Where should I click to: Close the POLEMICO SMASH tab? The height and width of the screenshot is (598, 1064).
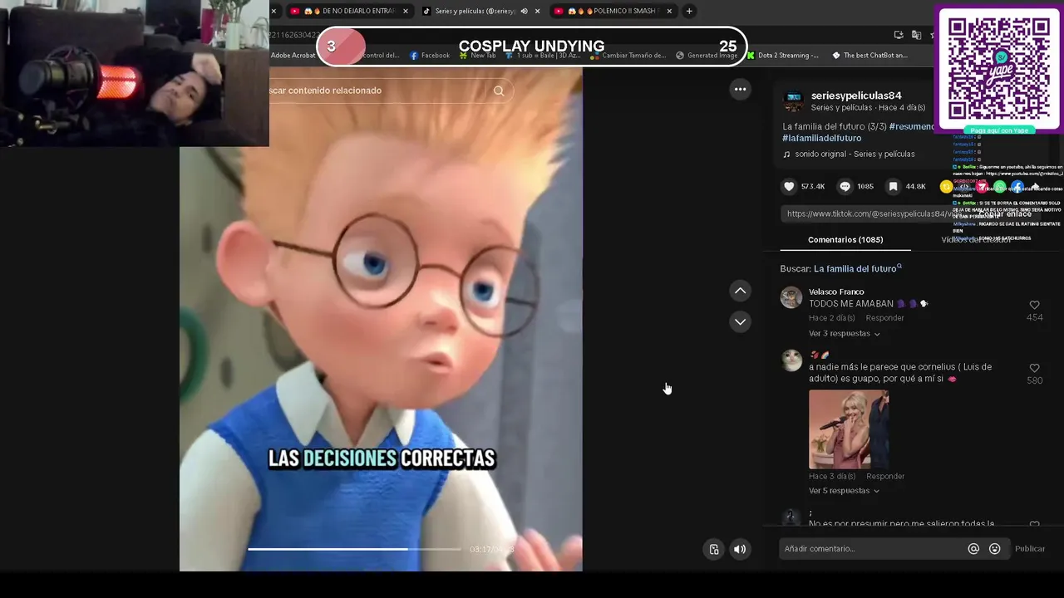[669, 11]
